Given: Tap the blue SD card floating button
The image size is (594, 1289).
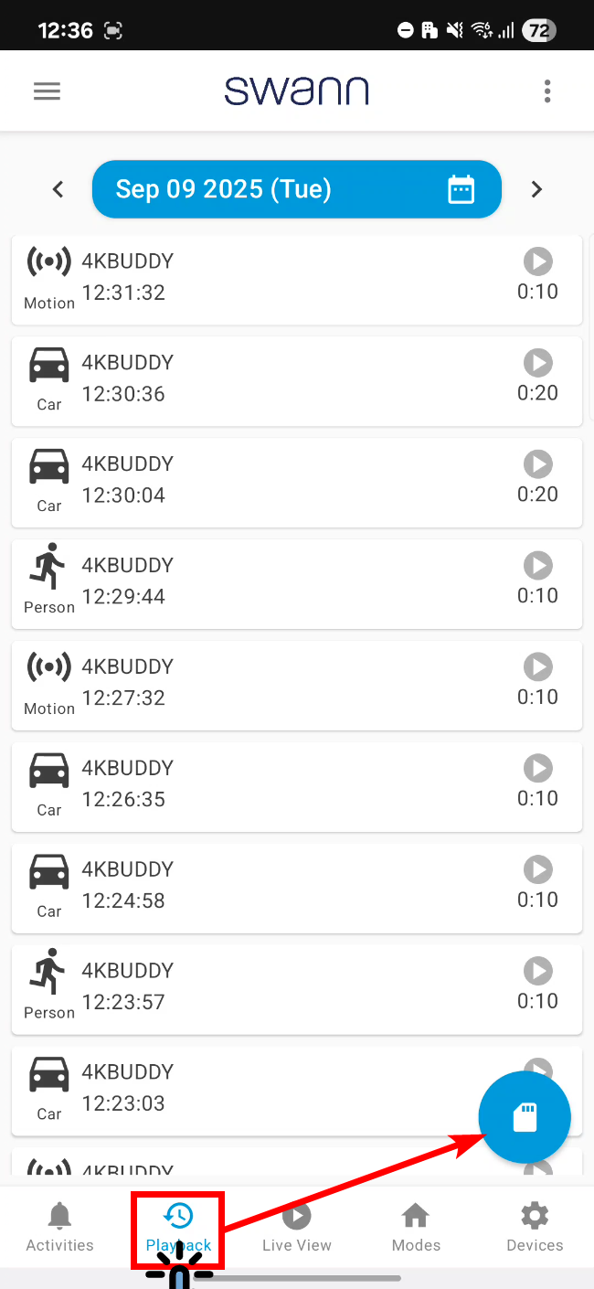Looking at the screenshot, I should click(525, 1117).
